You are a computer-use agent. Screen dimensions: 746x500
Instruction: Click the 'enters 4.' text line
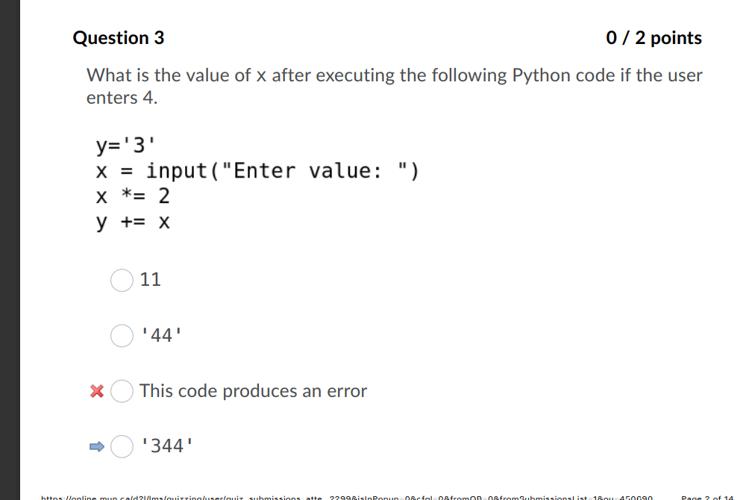pos(122,98)
